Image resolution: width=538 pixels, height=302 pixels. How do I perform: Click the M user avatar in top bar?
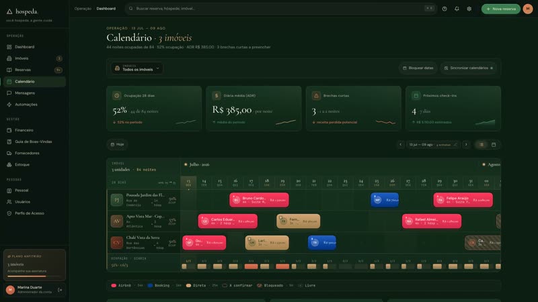tap(528, 9)
